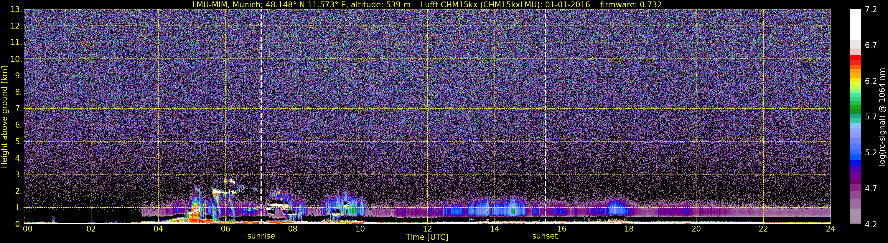The image size is (888, 243).
Task: Click the '9.' tick on the height axis
Action: click(19, 75)
